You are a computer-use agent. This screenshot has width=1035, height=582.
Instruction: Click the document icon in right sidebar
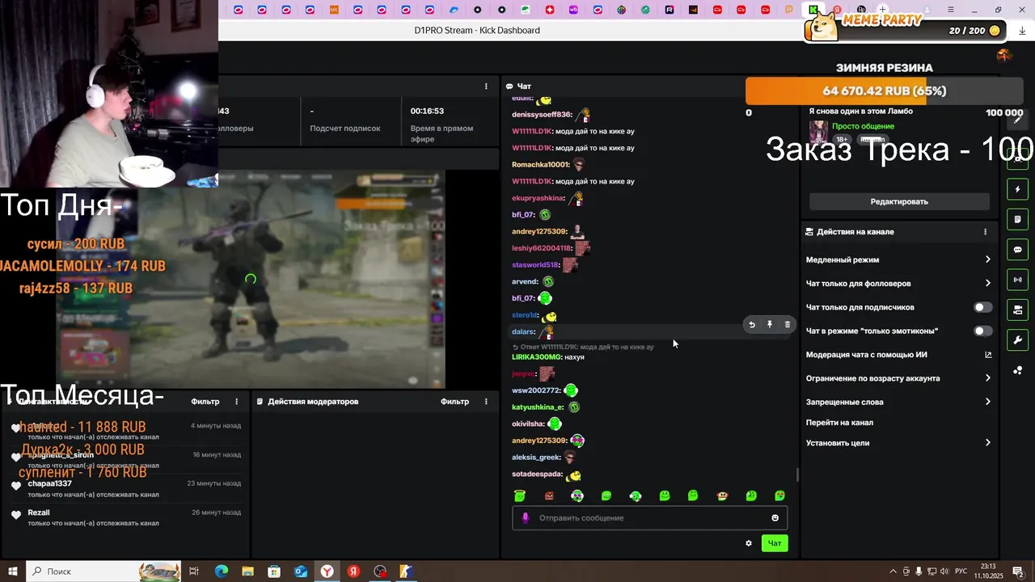click(1018, 219)
